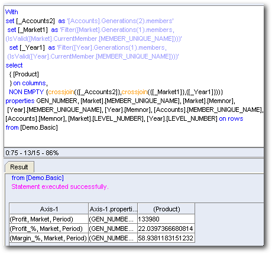This screenshot has height=254, width=272.
Task: Select the Axis-1.properti... column header
Action: point(113,209)
